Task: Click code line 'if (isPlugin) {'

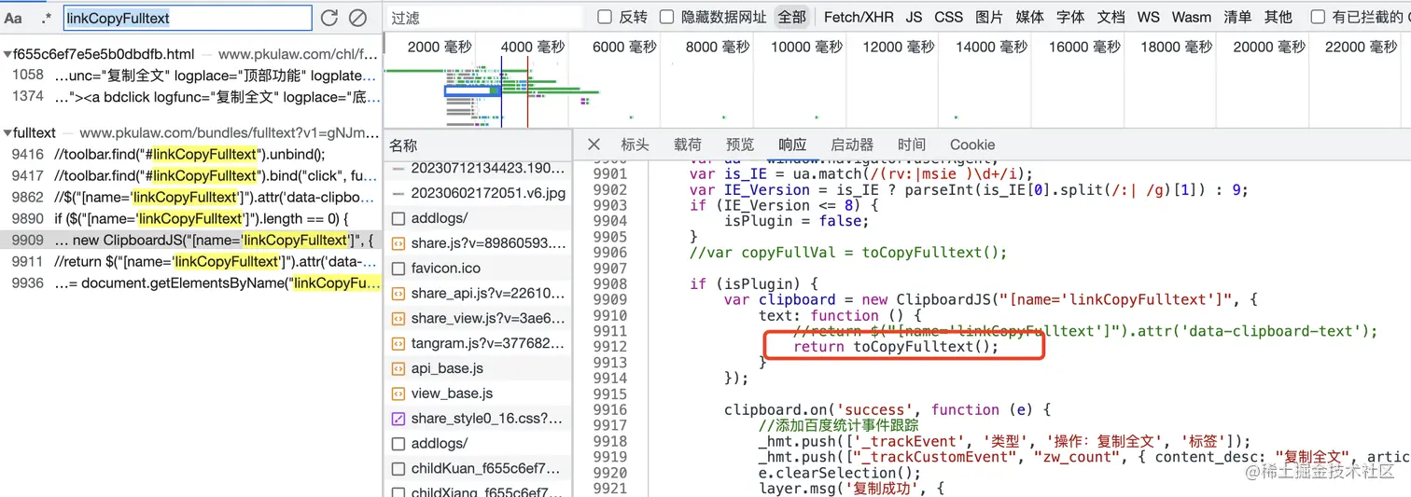Action: coord(754,283)
